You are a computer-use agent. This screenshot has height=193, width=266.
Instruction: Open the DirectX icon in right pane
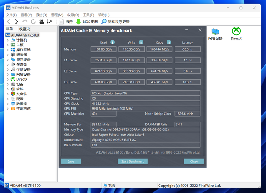tap(236, 31)
